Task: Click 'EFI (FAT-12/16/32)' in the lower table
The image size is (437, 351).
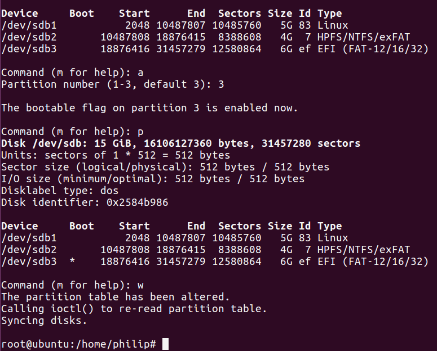Action: click(x=373, y=262)
